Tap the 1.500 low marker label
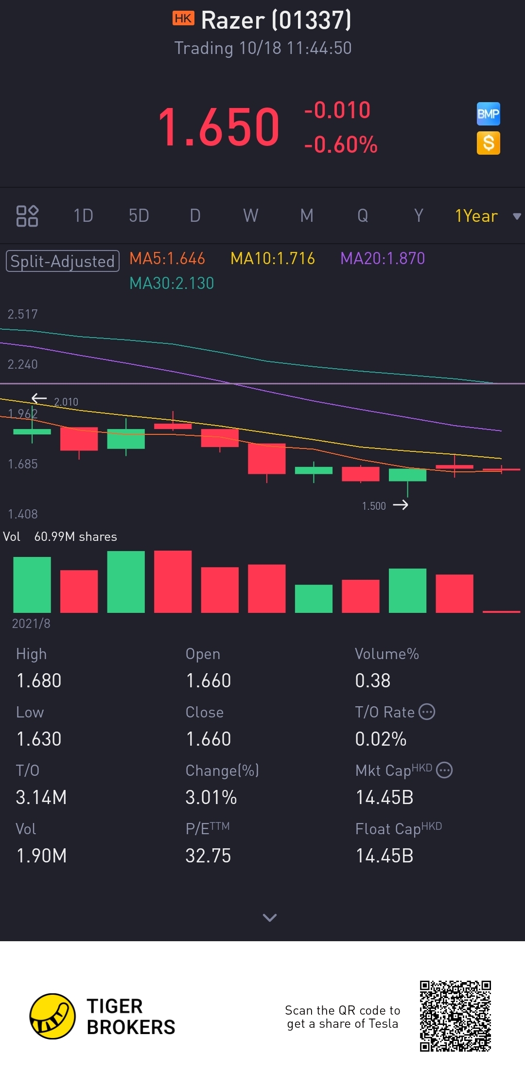The width and height of the screenshot is (525, 1092). coord(374,506)
